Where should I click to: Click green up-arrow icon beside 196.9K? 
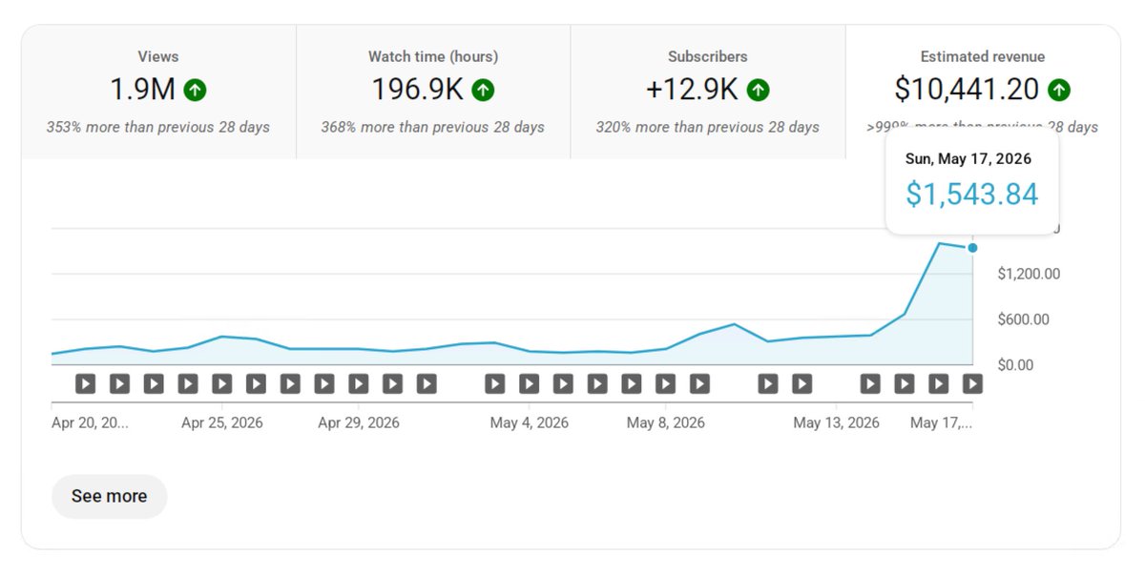pos(483,91)
